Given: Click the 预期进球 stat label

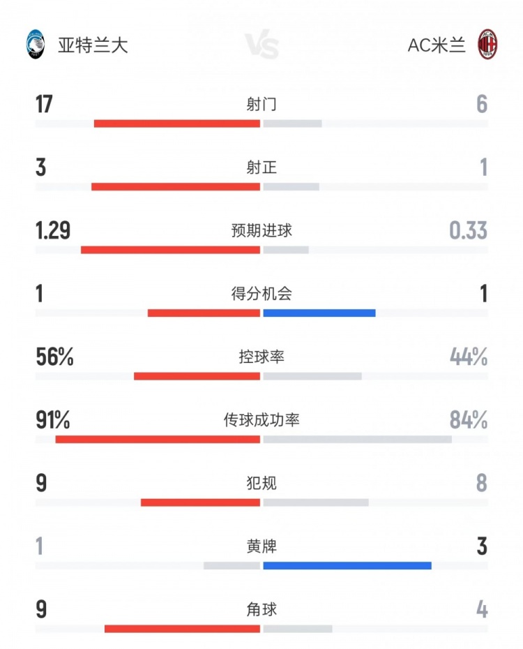Looking at the screenshot, I should coord(261,230).
